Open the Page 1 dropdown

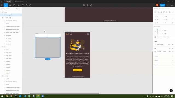click(18, 9)
